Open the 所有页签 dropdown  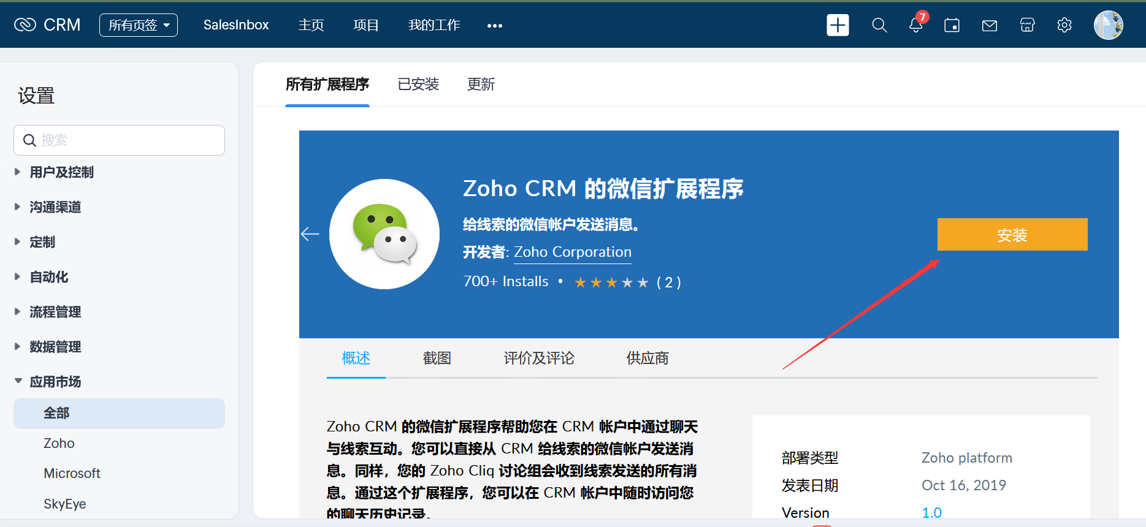pos(139,25)
